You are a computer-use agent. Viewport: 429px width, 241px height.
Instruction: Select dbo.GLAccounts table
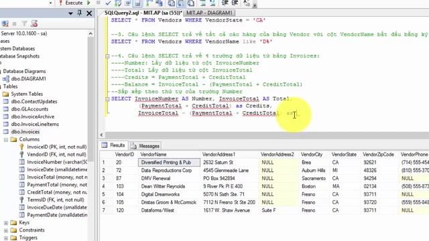point(29,109)
